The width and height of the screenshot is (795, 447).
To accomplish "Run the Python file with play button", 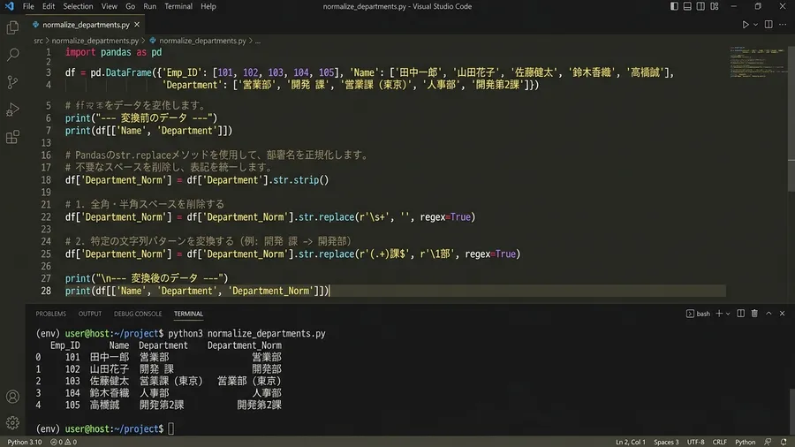I will [x=746, y=25].
